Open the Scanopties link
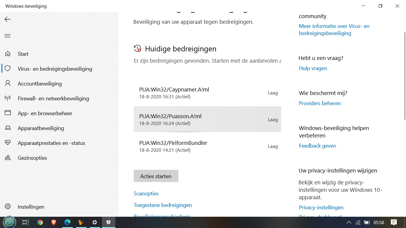This screenshot has width=406, height=228. [146, 193]
